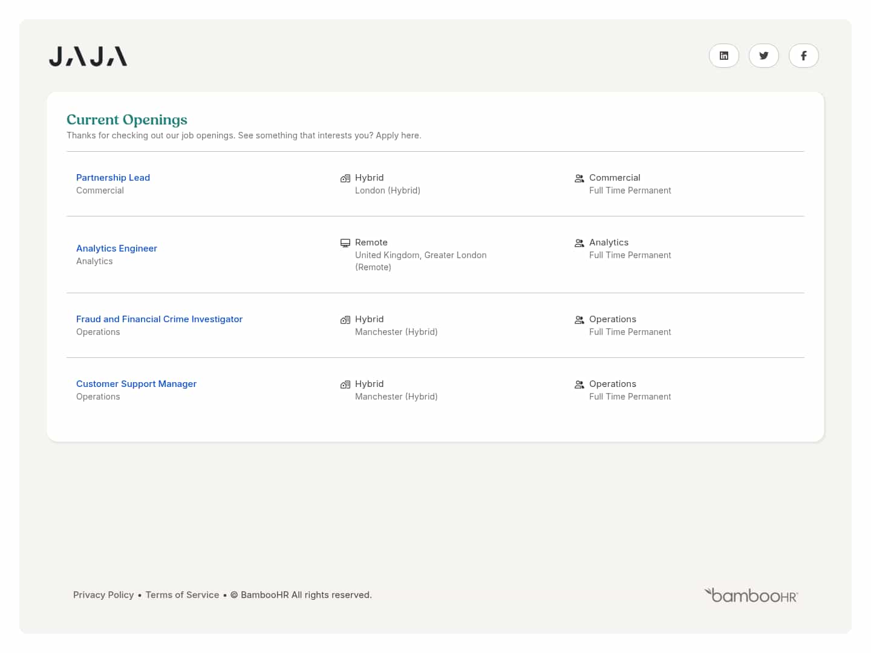This screenshot has height=653, width=871.
Task: Select the London (Hybrid) location text
Action: coord(388,190)
